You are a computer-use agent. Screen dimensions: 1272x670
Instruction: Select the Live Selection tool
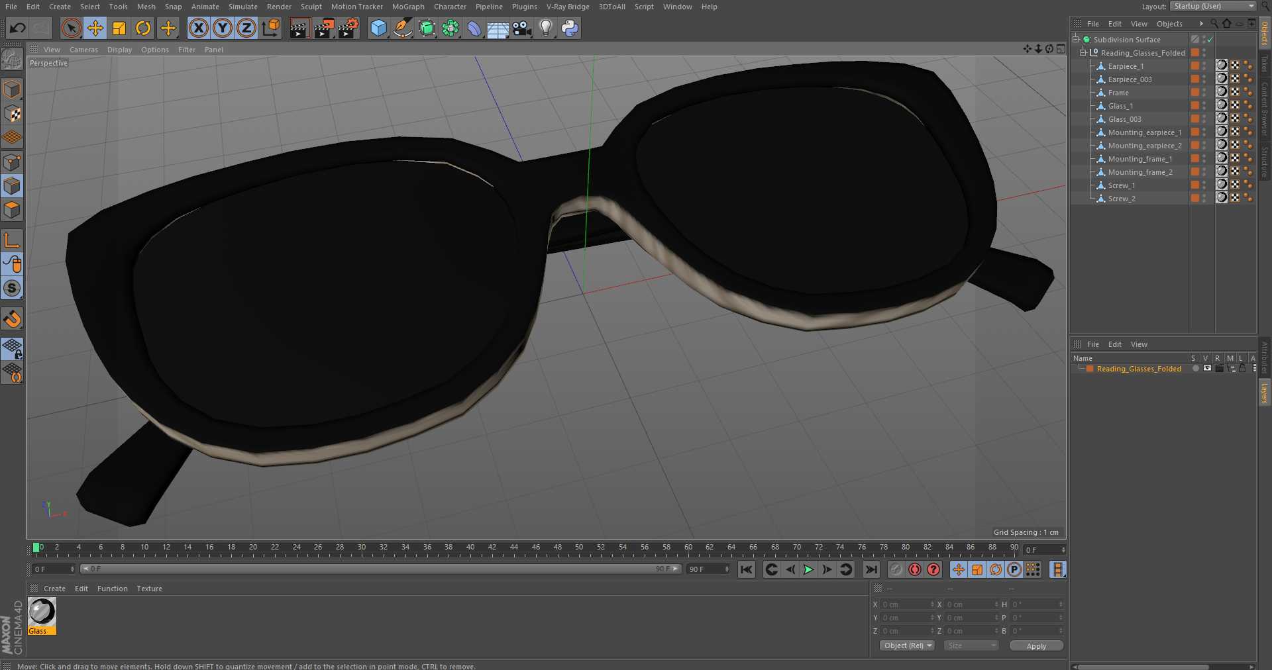(72, 28)
